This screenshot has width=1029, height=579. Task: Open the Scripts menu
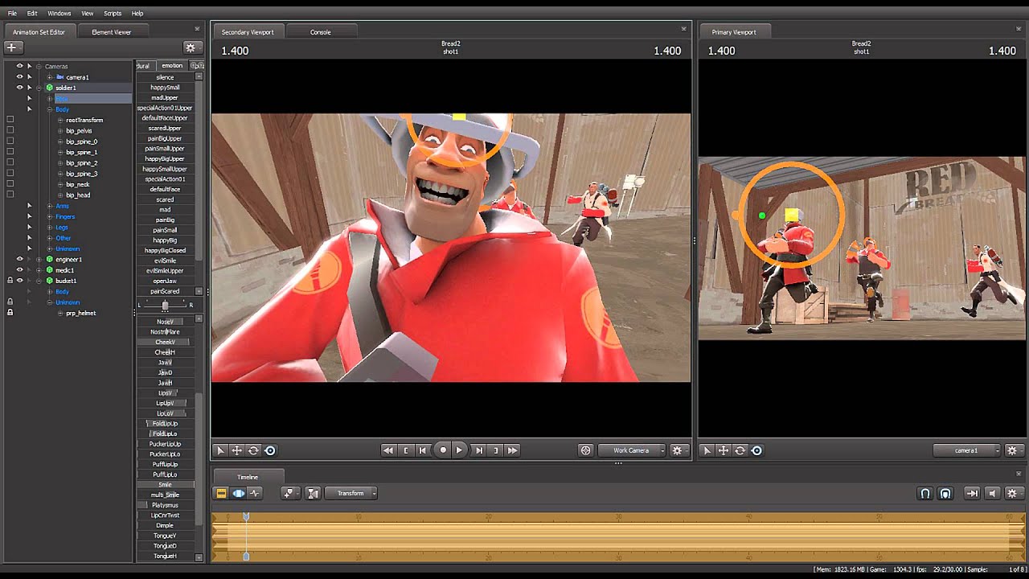[x=113, y=14]
